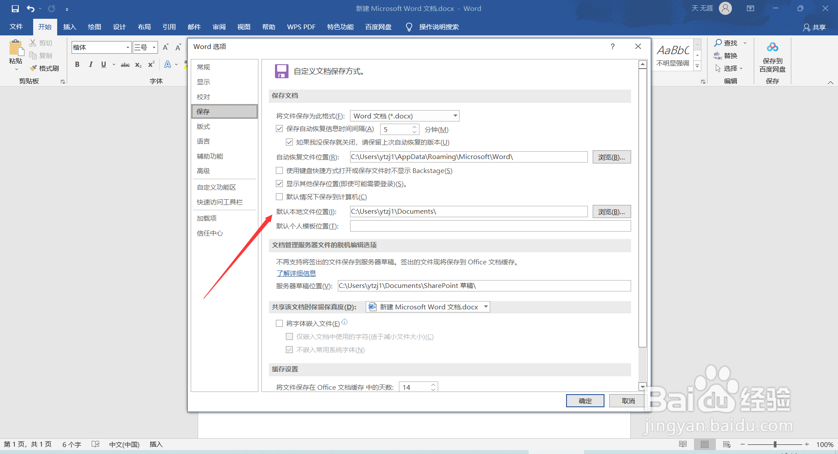Apply superscript x² formatting
This screenshot has height=454, width=838.
[151, 65]
